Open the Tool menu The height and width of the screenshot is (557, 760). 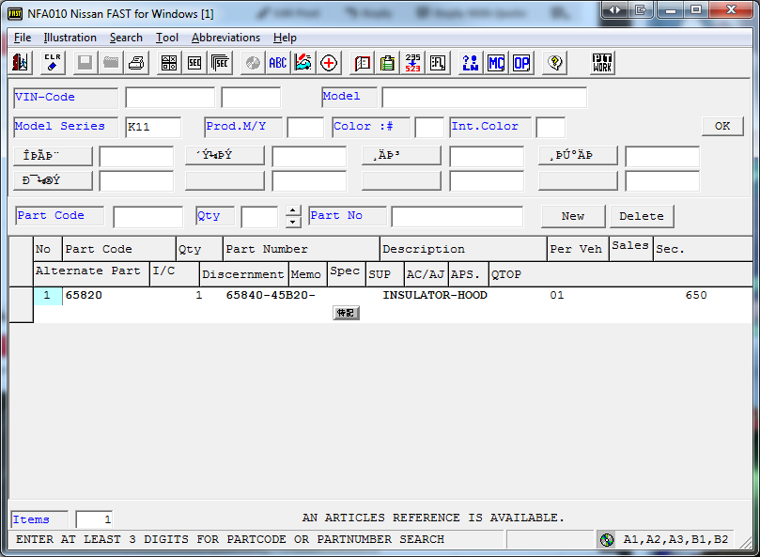coord(166,38)
